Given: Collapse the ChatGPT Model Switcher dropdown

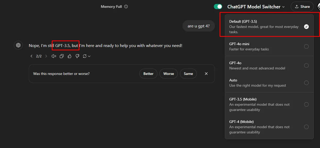Looking at the screenshot, I should 256,7.
